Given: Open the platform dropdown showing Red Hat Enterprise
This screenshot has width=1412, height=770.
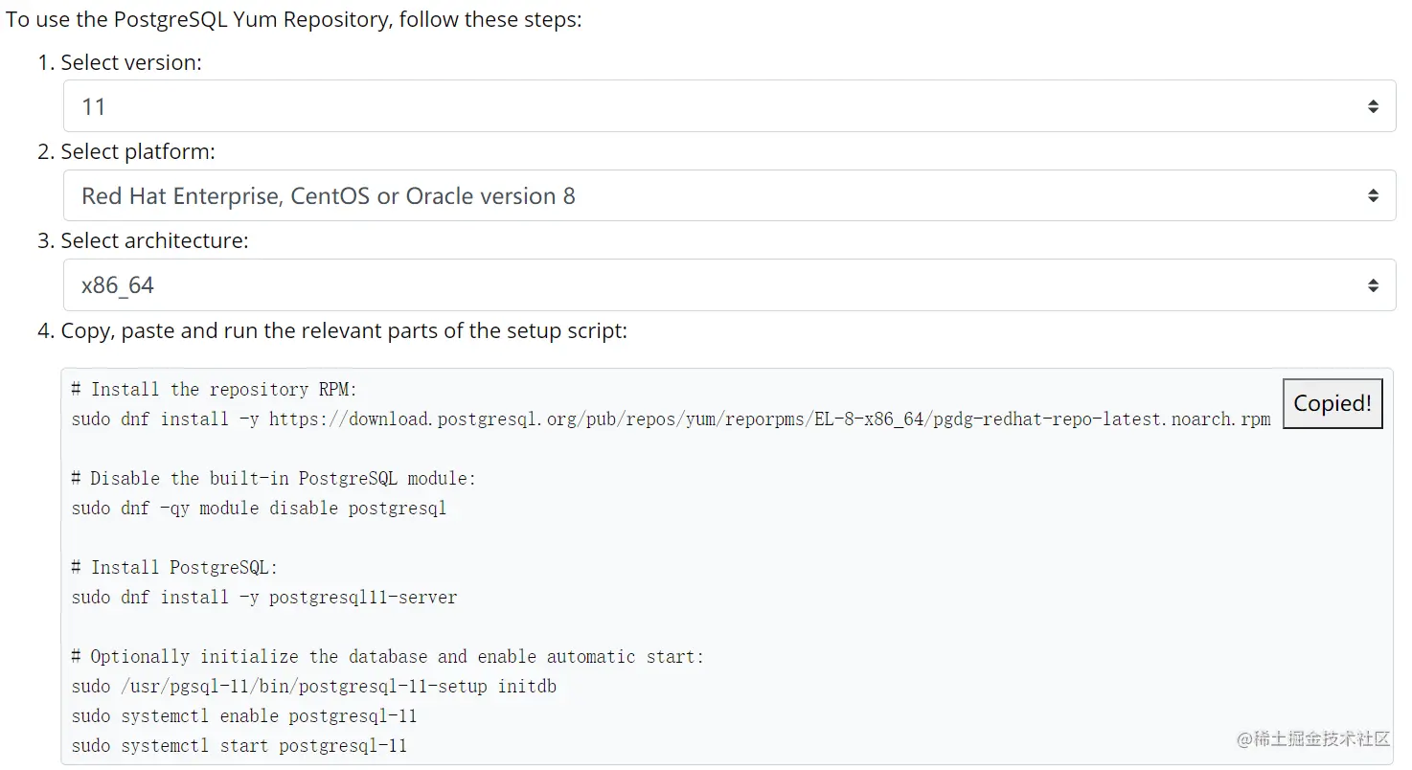Looking at the screenshot, I should pos(729,195).
